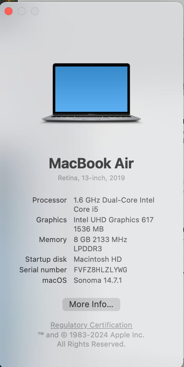184x367 pixels.
Task: Select the Retina, 13-inch, 2019 subtitle
Action: click(91, 178)
